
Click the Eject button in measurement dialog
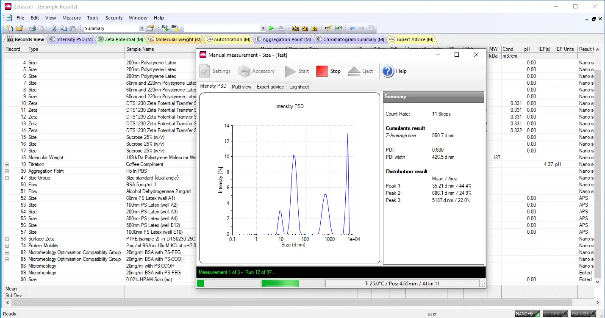click(x=361, y=71)
